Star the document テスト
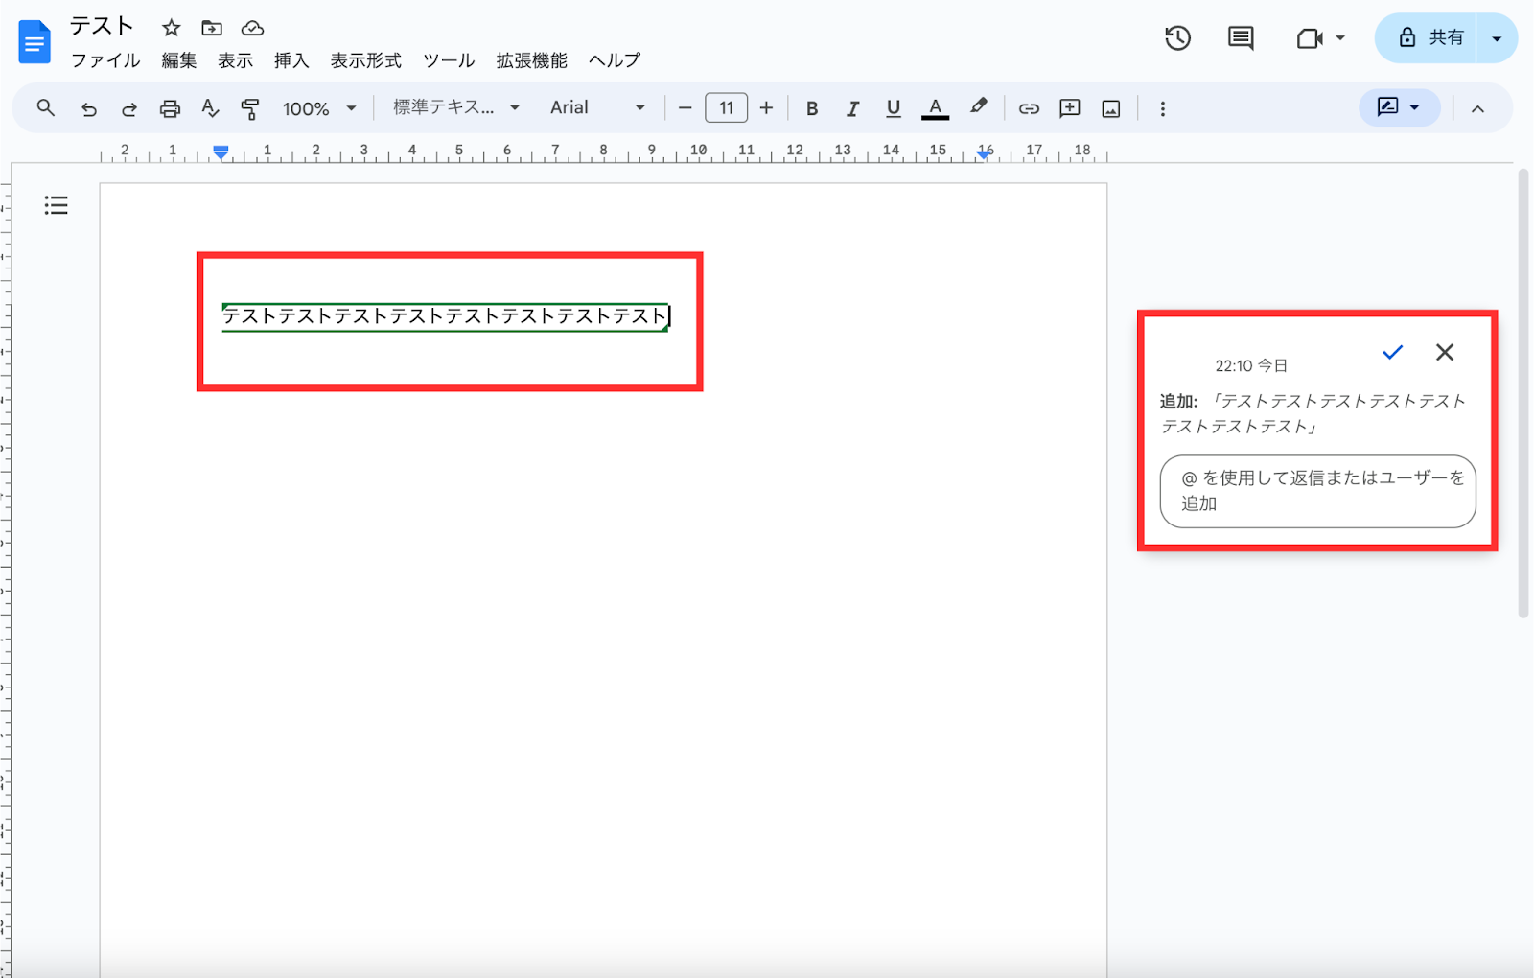Screen dimensions: 1534x978 (x=171, y=28)
